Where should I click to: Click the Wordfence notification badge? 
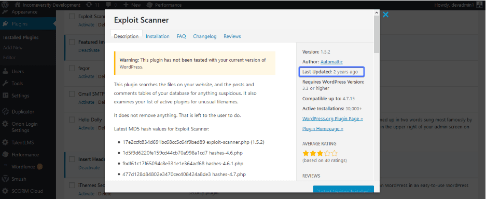pyautogui.click(x=39, y=167)
